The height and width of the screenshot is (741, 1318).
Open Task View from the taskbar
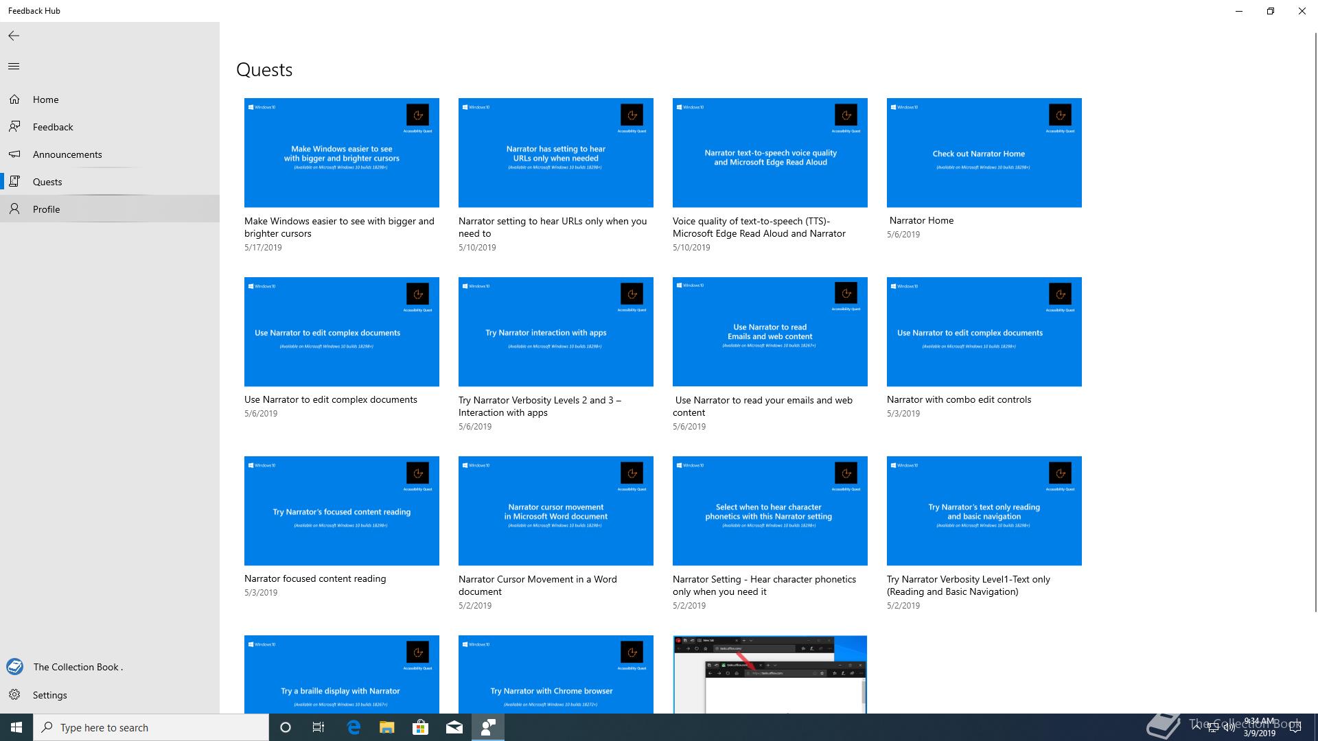(x=319, y=727)
